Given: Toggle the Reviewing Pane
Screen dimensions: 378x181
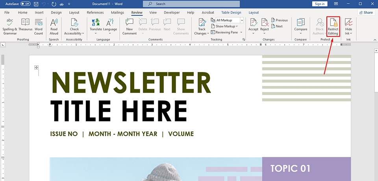Looking at the screenshot, I should pos(224,32).
